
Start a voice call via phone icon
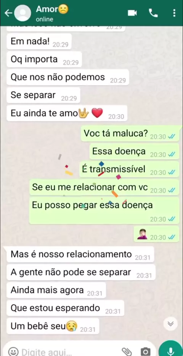click(x=153, y=13)
